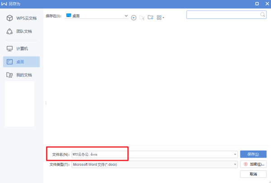Select 桌面 in the left sidebar
This screenshot has width=271, height=183.
[21, 62]
